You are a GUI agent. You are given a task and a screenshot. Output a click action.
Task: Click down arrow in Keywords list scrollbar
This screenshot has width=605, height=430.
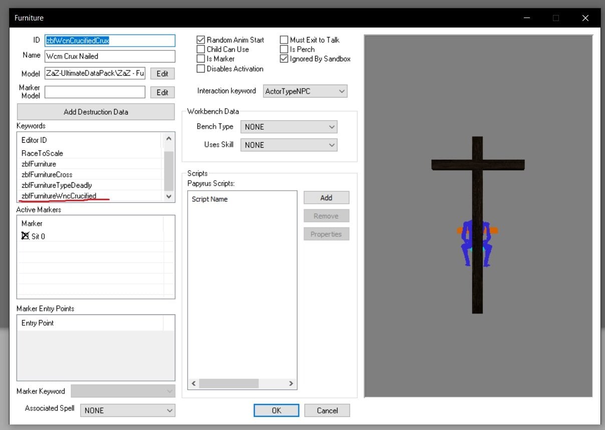[169, 197]
